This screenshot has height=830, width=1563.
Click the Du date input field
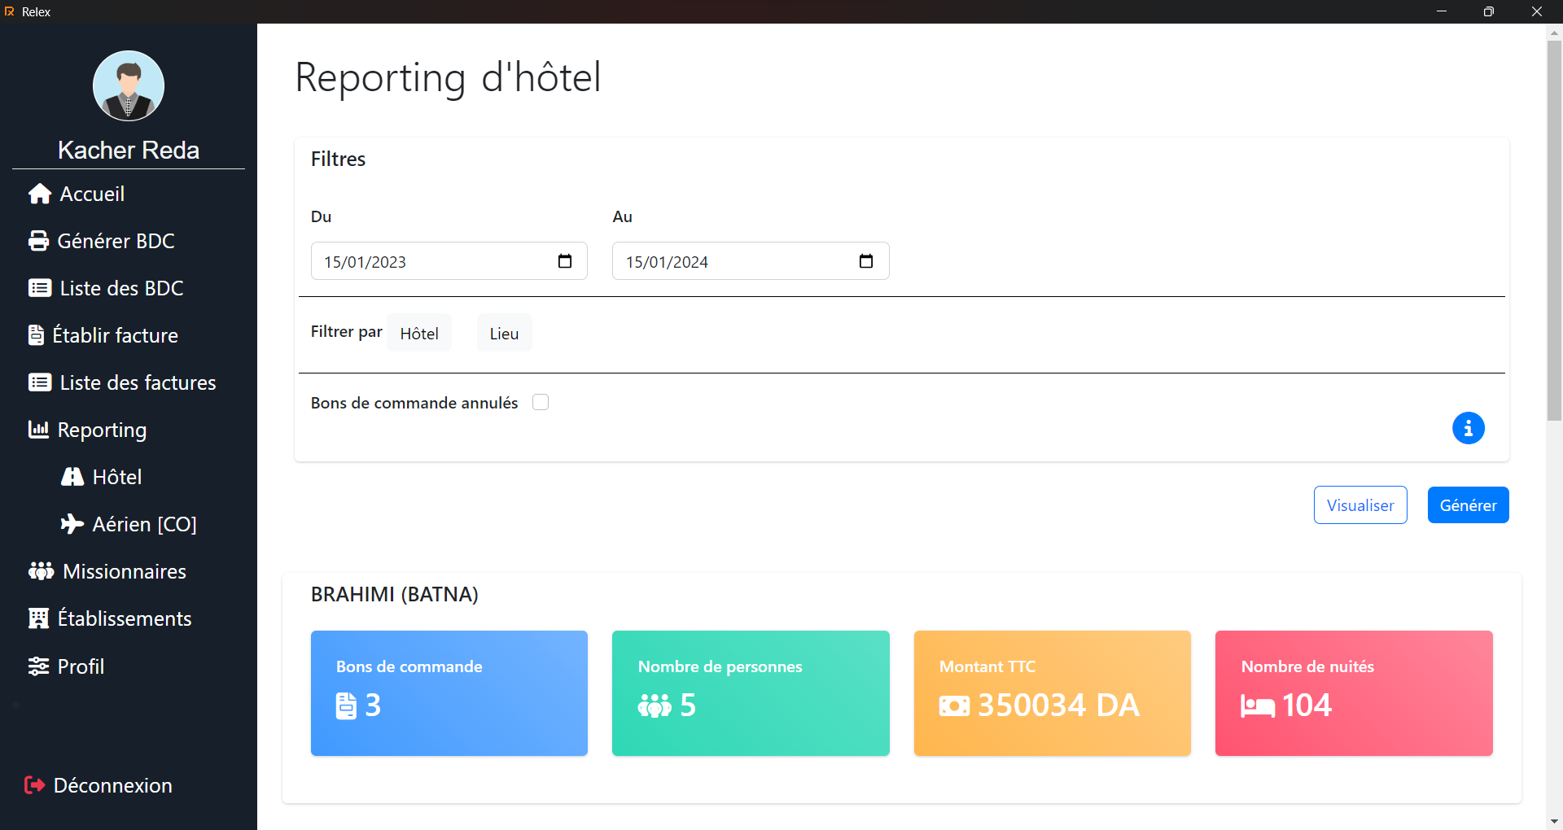tap(449, 261)
